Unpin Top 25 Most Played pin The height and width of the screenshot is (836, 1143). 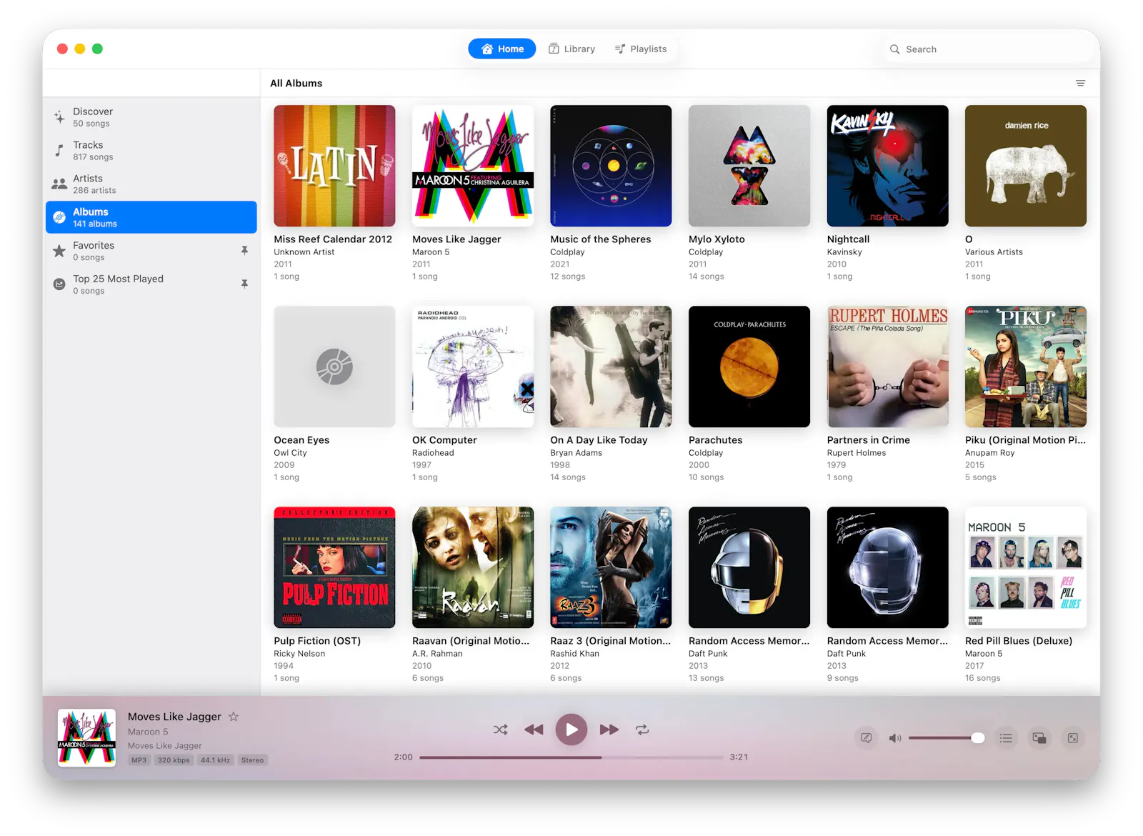pos(244,284)
